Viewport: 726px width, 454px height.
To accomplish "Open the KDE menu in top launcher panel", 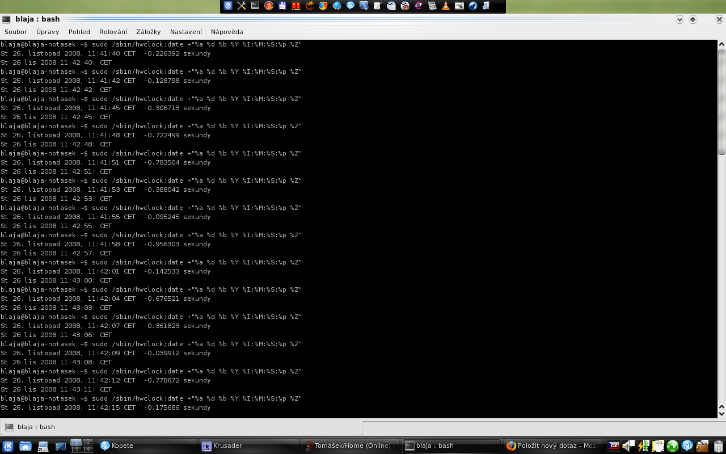I will click(228, 6).
